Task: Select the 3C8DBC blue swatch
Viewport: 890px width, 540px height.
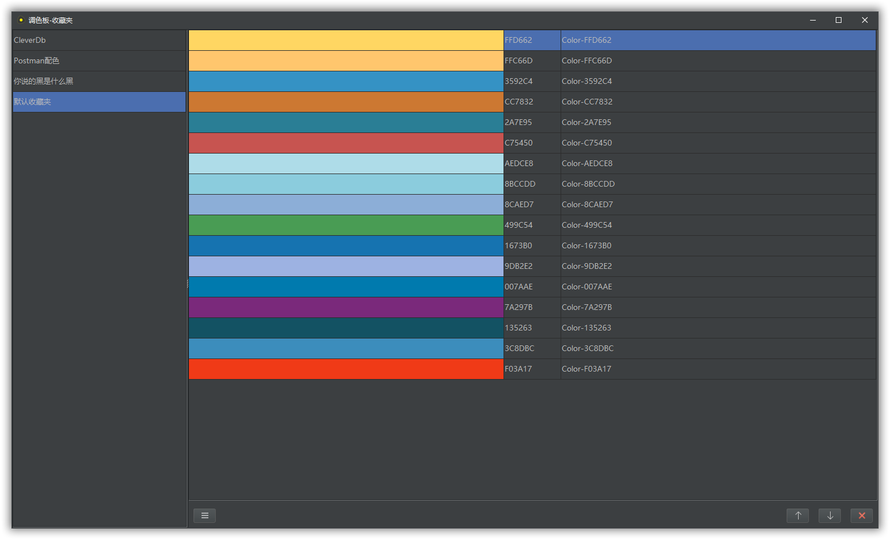Action: (x=346, y=348)
